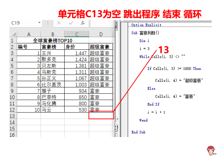
Task: Click cell with value 934
Action: coord(77,91)
